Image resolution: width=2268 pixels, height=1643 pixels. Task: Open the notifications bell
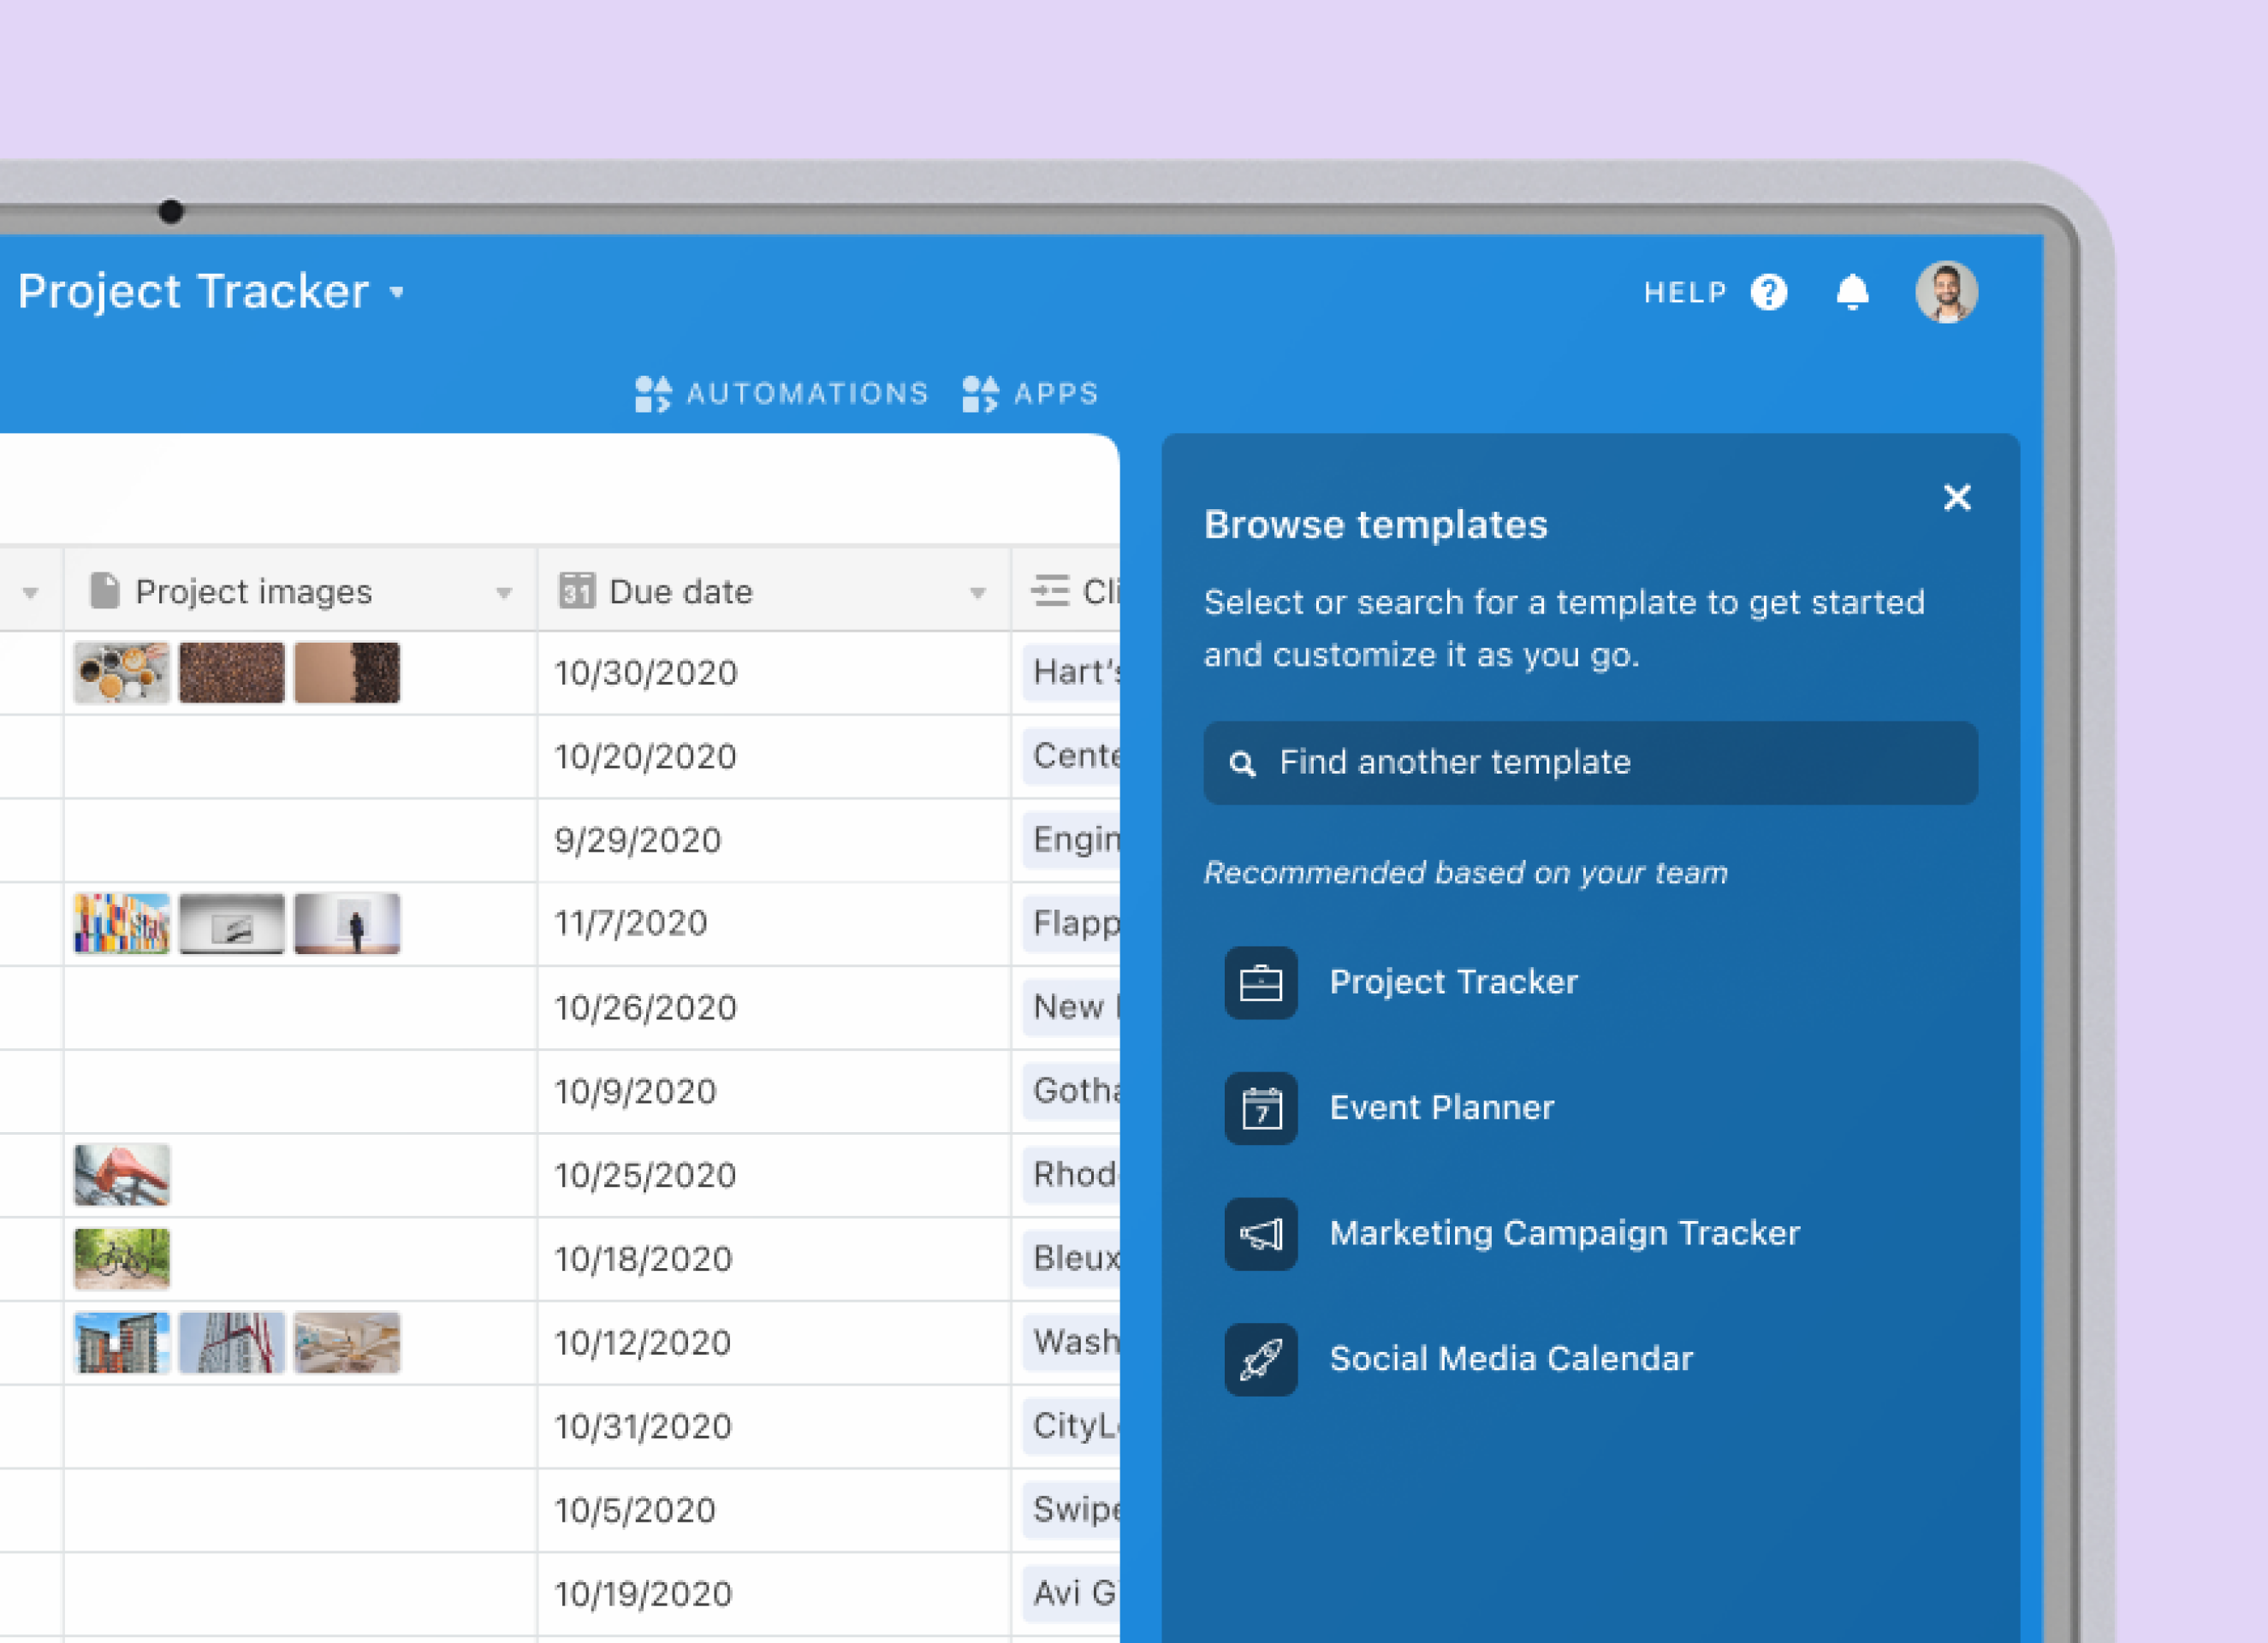[x=1852, y=293]
